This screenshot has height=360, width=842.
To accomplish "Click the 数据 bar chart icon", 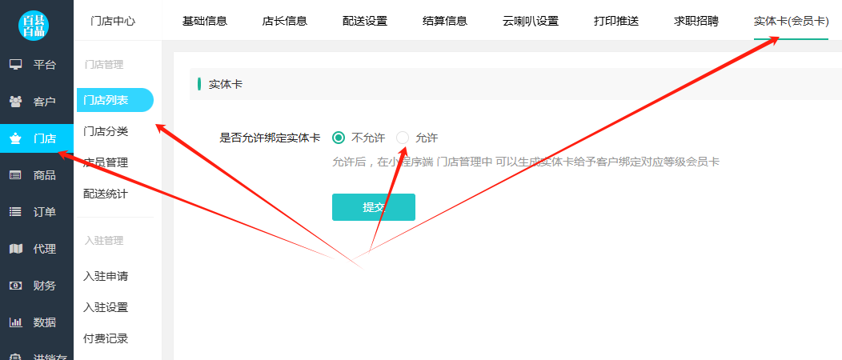I will [15, 322].
